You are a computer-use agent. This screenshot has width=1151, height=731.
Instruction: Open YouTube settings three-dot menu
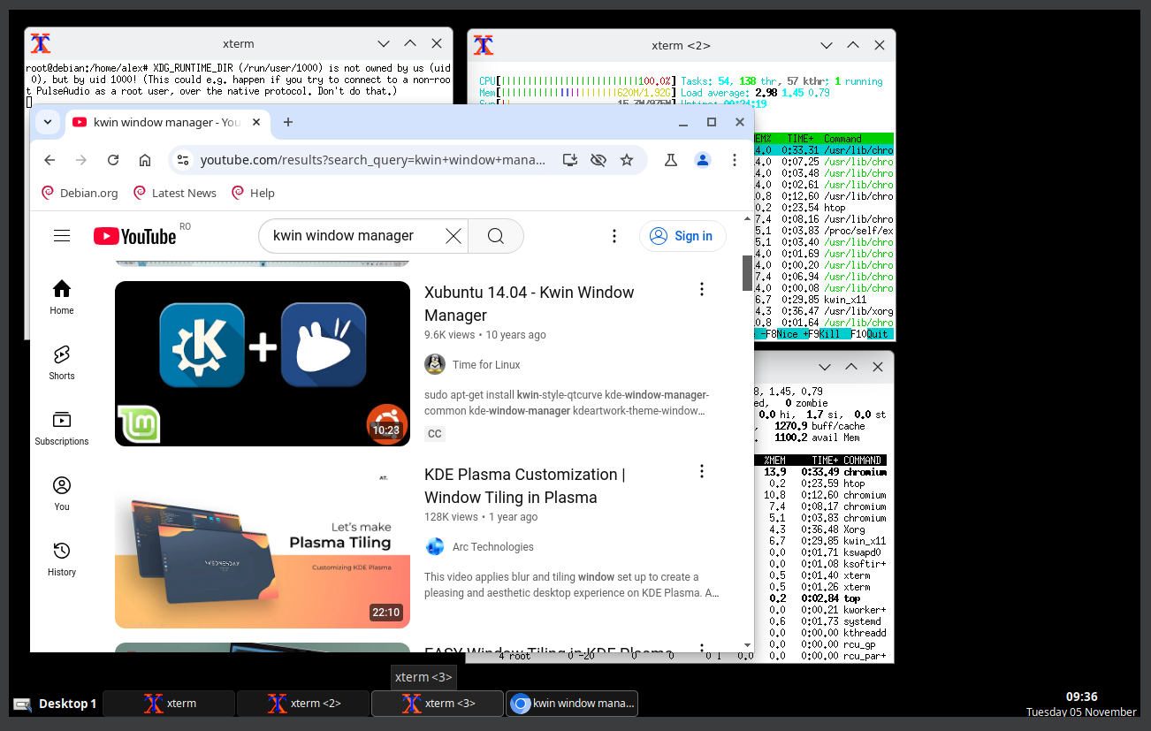point(614,236)
